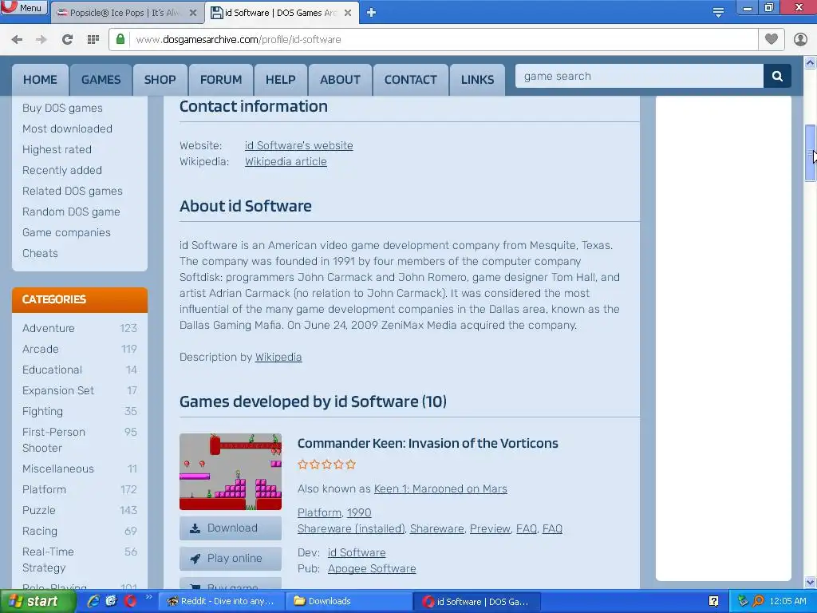The height and width of the screenshot is (613, 817).
Task: Open the Random DOS game link
Action: click(71, 212)
